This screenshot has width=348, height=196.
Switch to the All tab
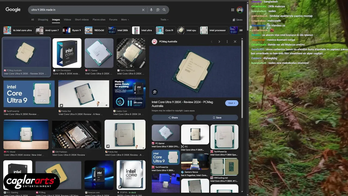click(33, 20)
